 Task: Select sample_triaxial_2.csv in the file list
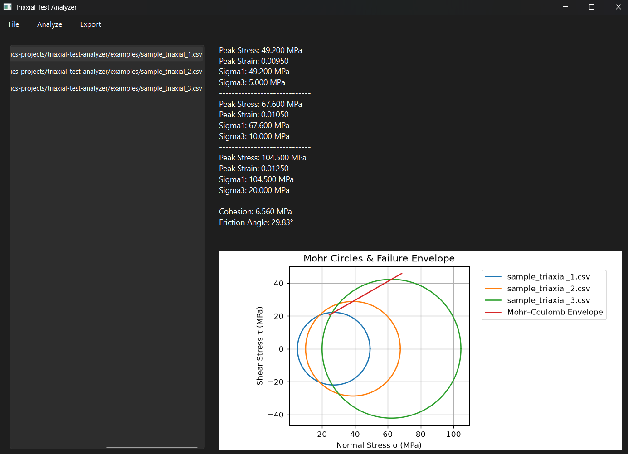click(107, 72)
